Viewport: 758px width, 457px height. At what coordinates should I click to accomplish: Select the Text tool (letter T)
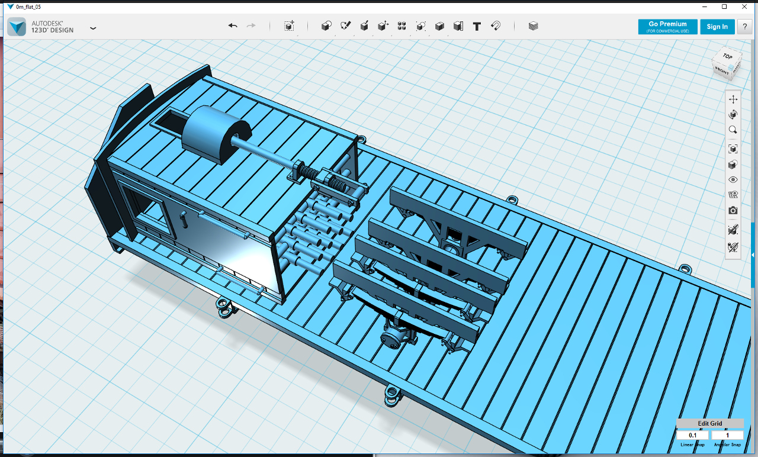(x=477, y=26)
